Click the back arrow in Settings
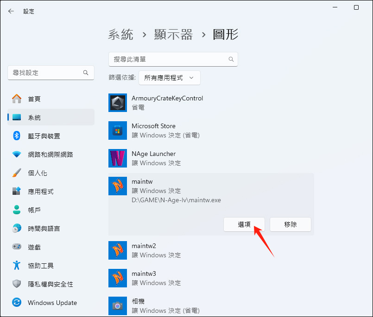This screenshot has width=373, height=317. pyautogui.click(x=11, y=11)
